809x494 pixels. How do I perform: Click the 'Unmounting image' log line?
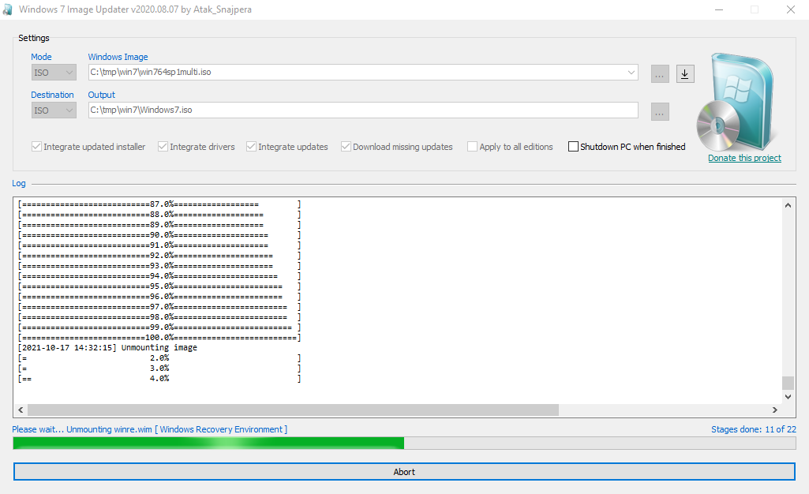pyautogui.click(x=107, y=347)
